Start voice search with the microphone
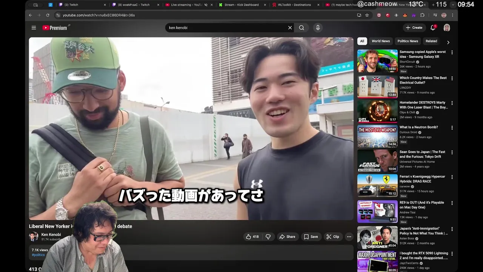Image resolution: width=483 pixels, height=272 pixels. tap(318, 28)
